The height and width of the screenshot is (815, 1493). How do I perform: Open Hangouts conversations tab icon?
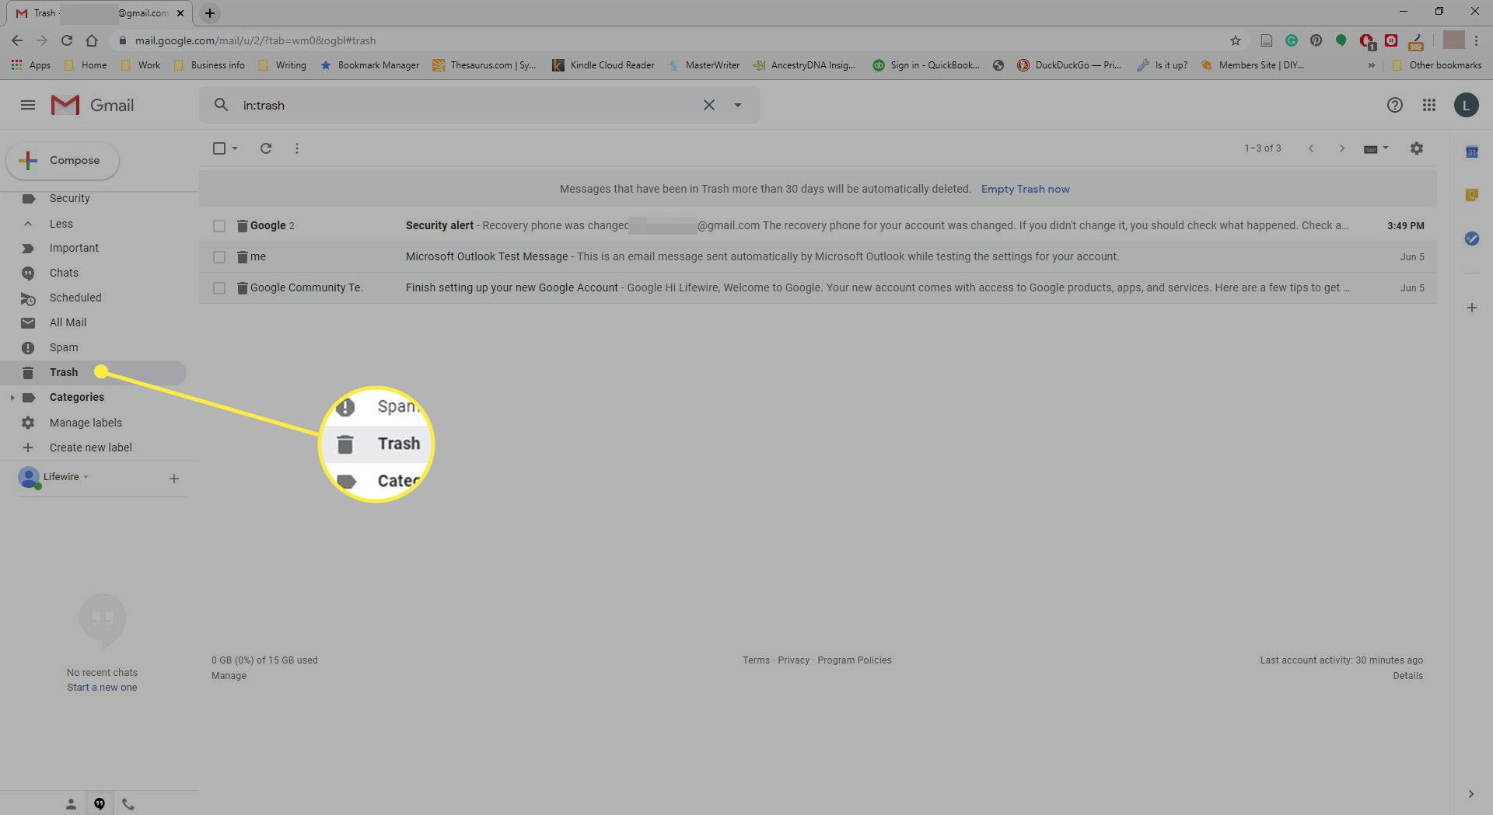100,804
